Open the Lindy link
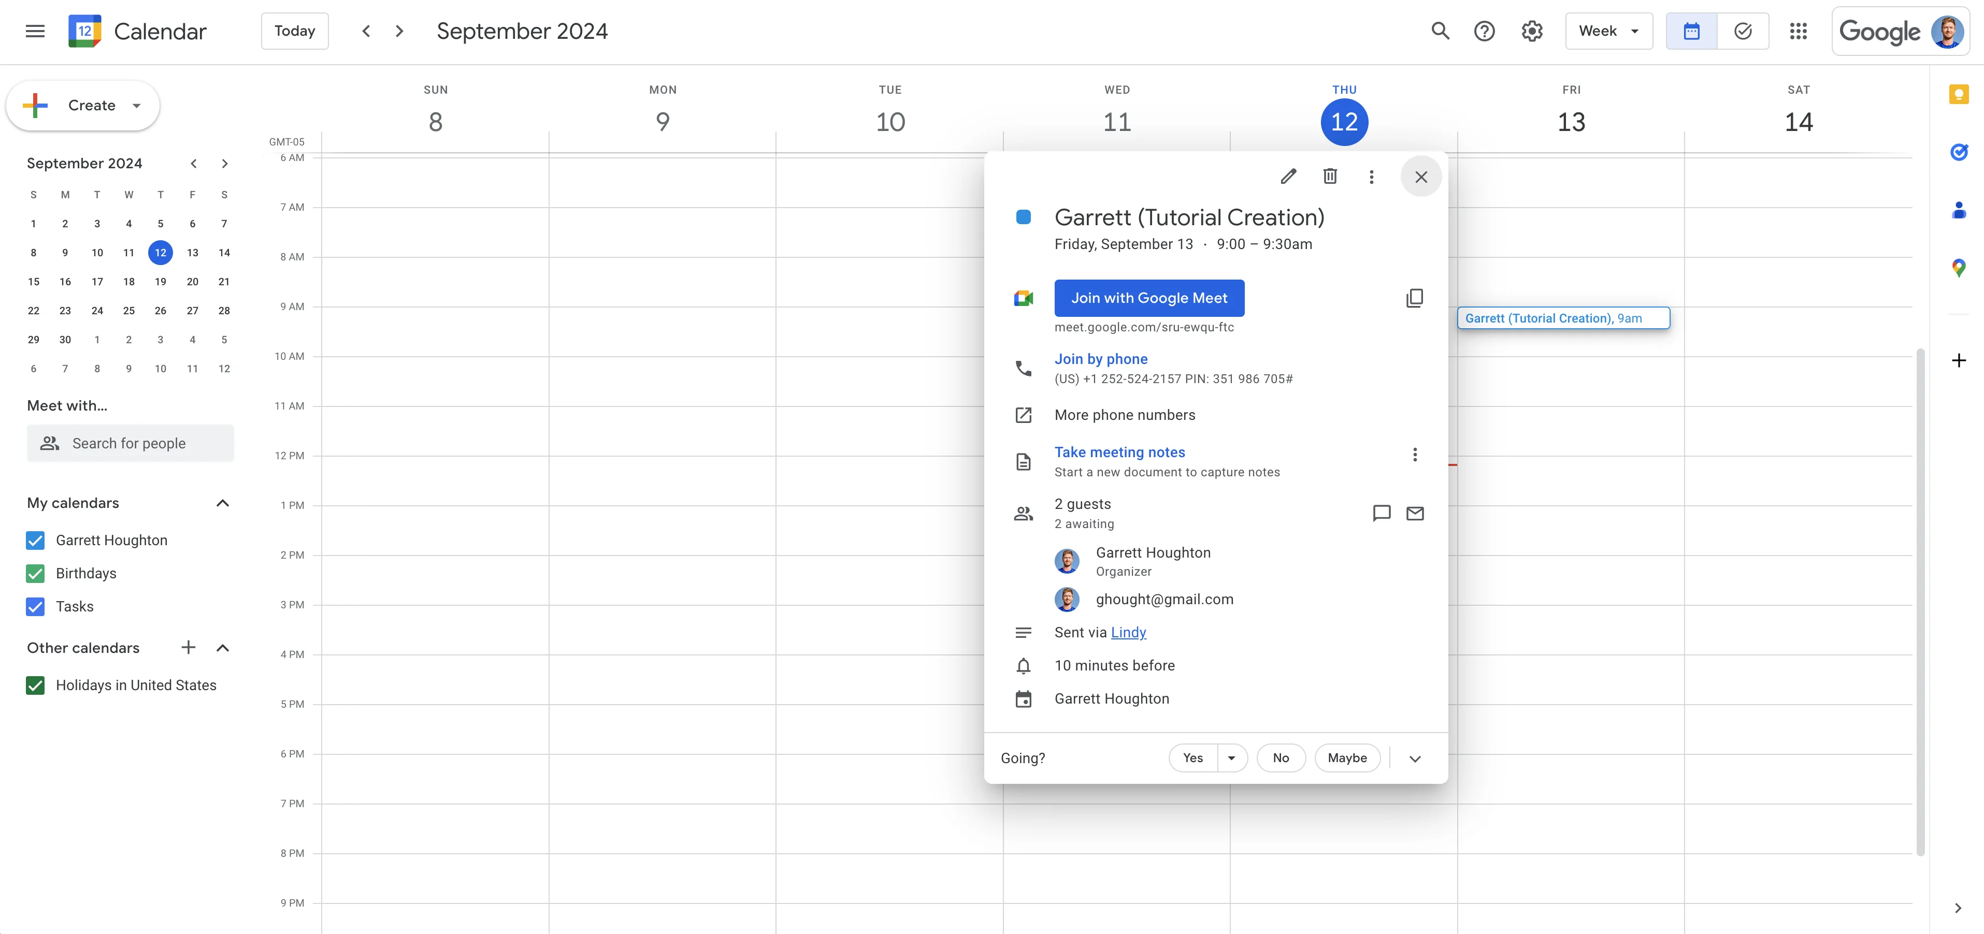This screenshot has height=934, width=1984. click(x=1128, y=632)
